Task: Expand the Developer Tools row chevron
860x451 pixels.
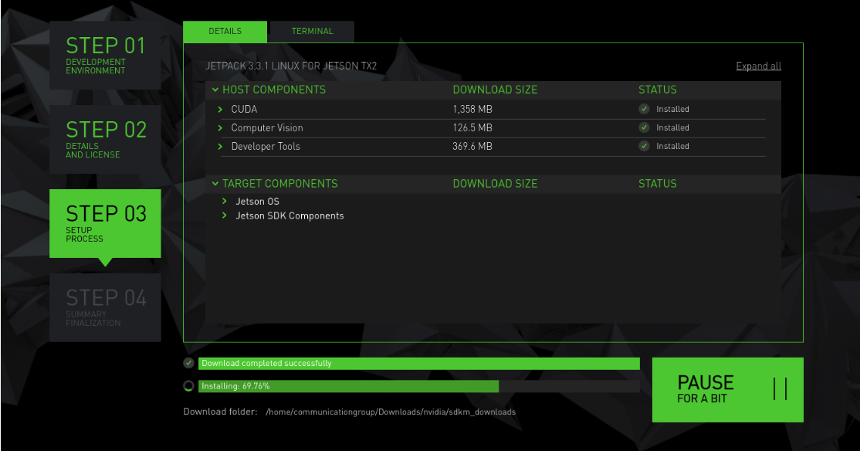Action: (220, 147)
